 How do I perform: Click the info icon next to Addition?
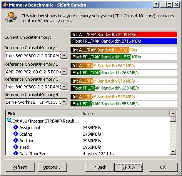[x=16, y=140]
